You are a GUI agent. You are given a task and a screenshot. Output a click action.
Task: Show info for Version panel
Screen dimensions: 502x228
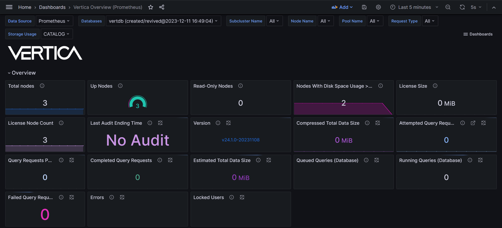pos(218,123)
